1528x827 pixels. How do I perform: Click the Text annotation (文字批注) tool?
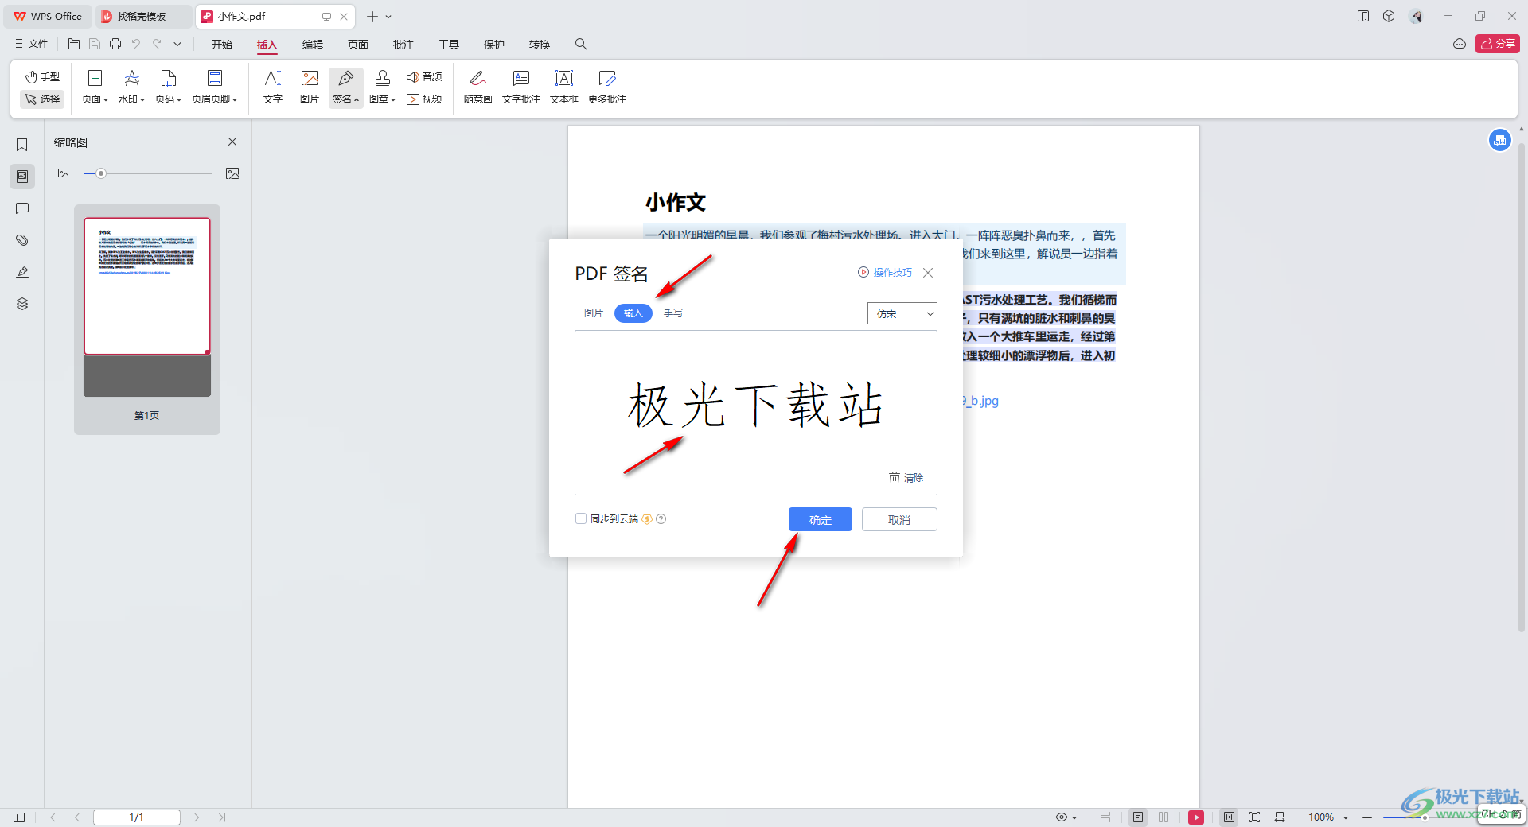(521, 87)
